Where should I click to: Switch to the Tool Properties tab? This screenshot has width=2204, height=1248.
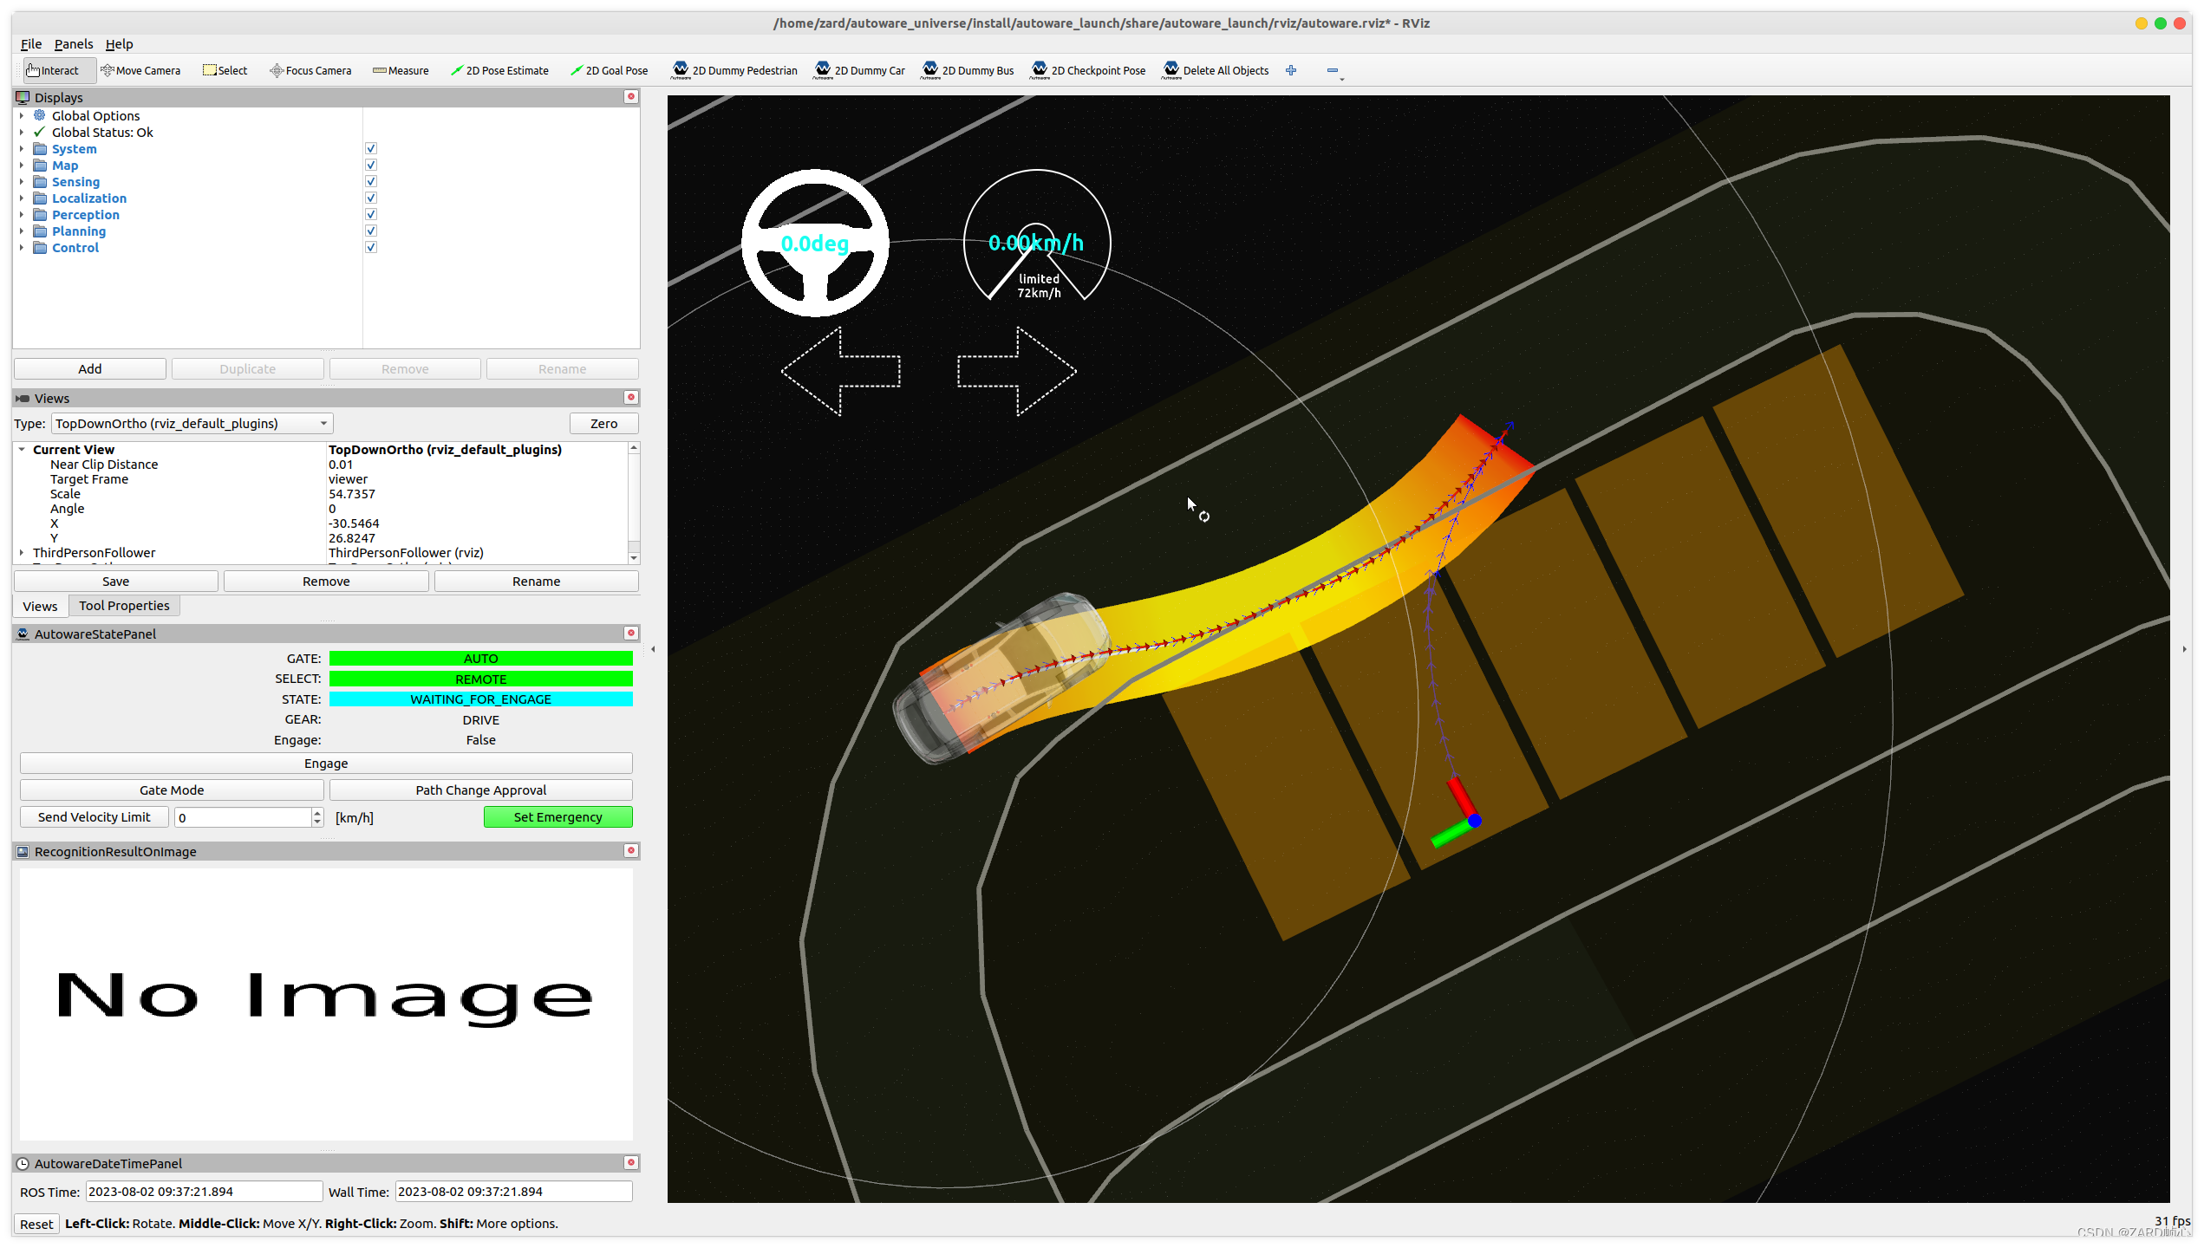(x=124, y=605)
